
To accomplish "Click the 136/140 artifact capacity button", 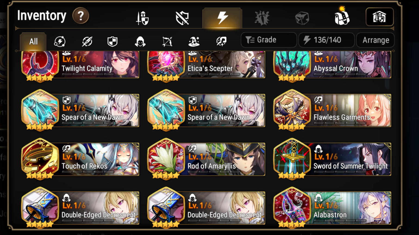I will 326,40.
